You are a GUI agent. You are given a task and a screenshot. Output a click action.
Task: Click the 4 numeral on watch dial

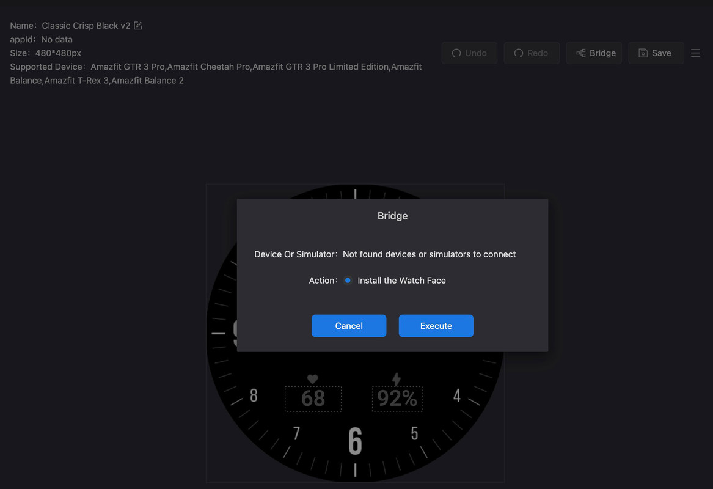(x=457, y=395)
